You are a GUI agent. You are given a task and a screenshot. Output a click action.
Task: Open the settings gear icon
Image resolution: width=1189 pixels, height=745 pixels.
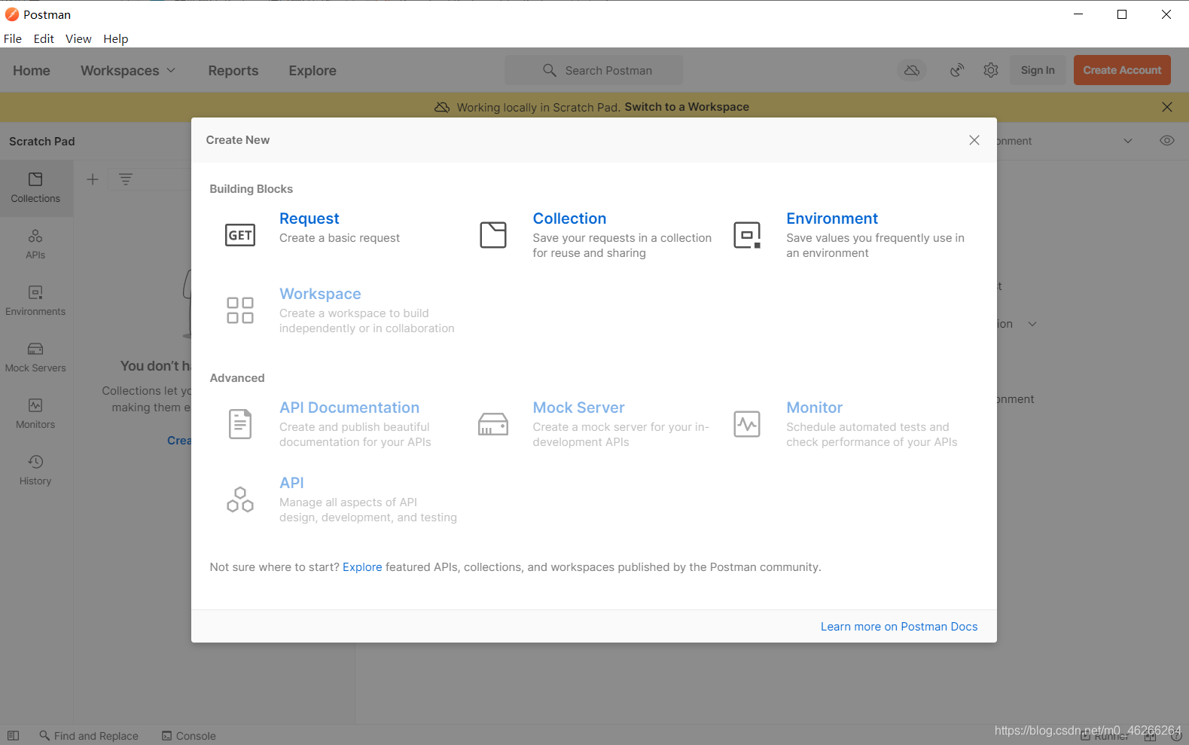[x=991, y=70]
